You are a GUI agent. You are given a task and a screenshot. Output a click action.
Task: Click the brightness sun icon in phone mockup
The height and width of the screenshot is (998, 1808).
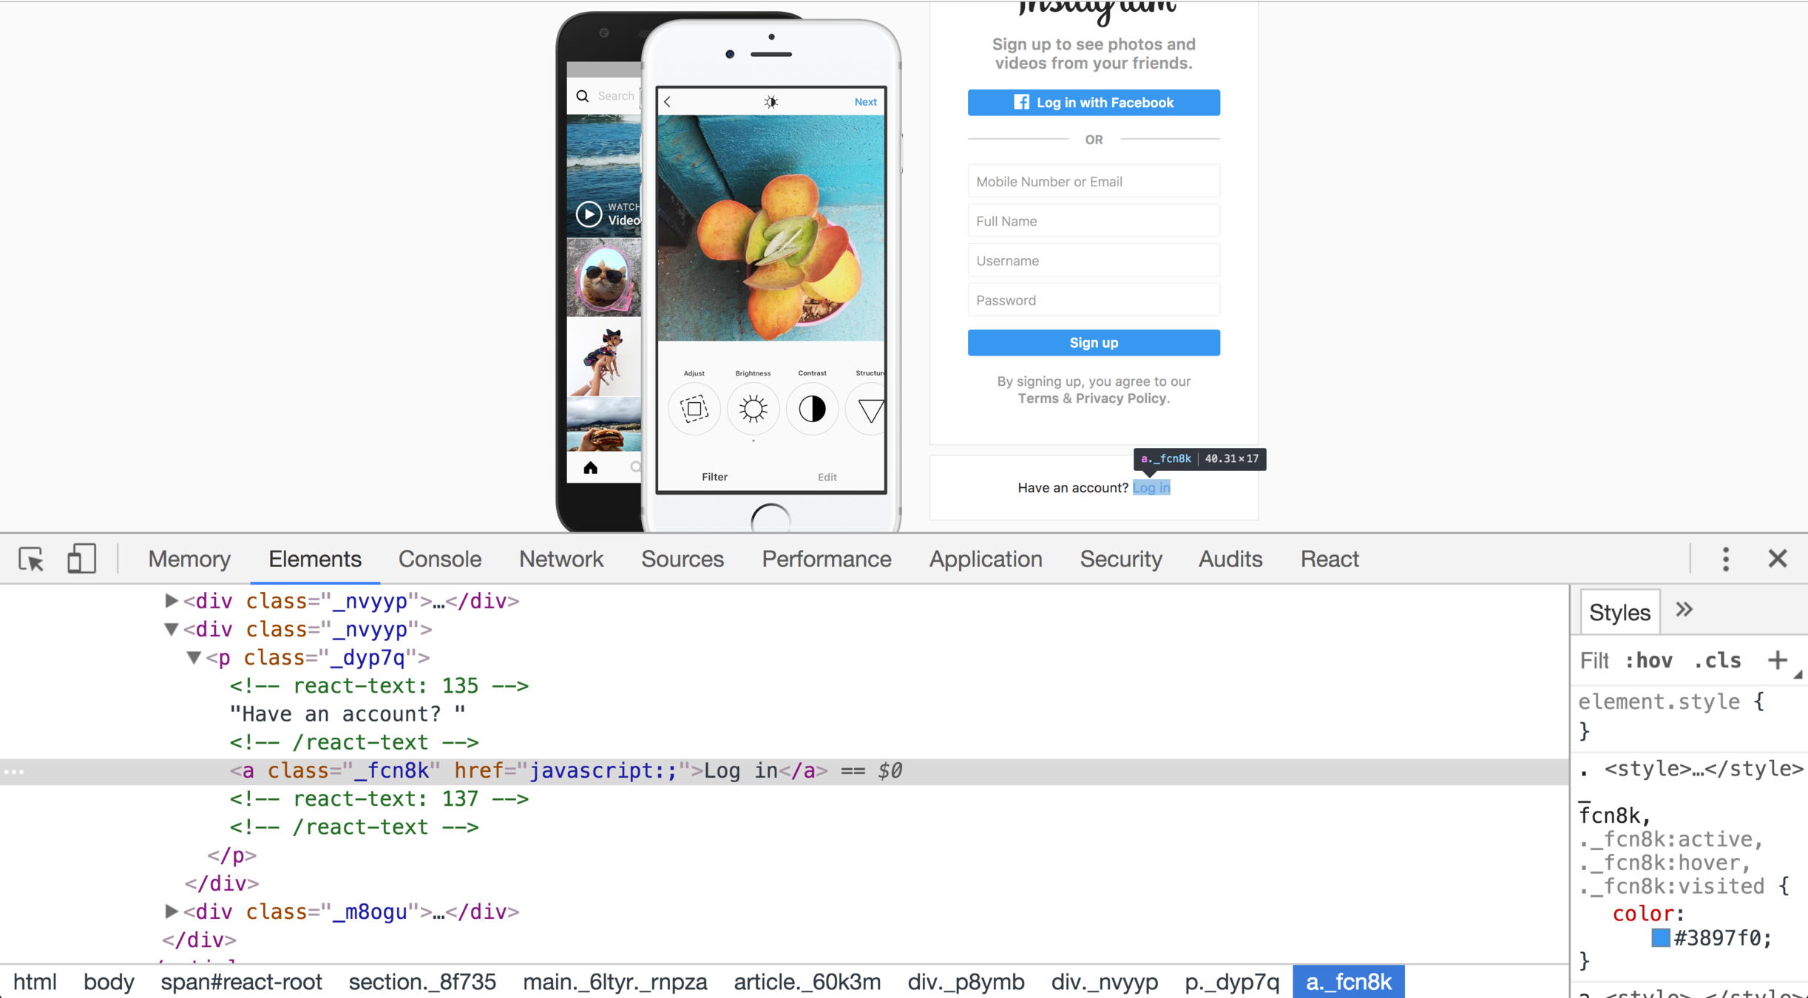(753, 409)
